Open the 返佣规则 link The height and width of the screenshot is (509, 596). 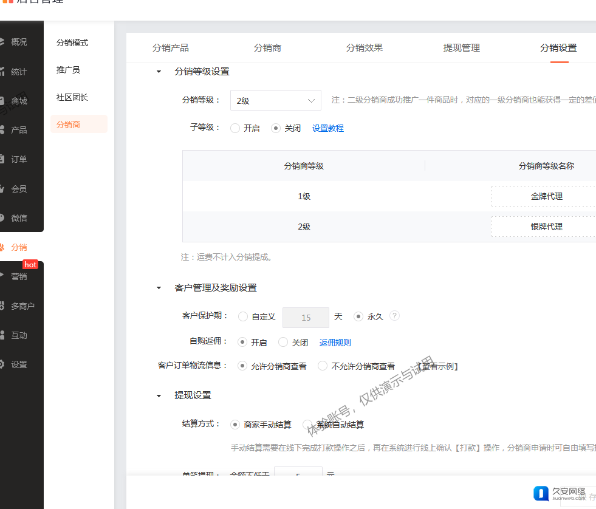pos(335,343)
